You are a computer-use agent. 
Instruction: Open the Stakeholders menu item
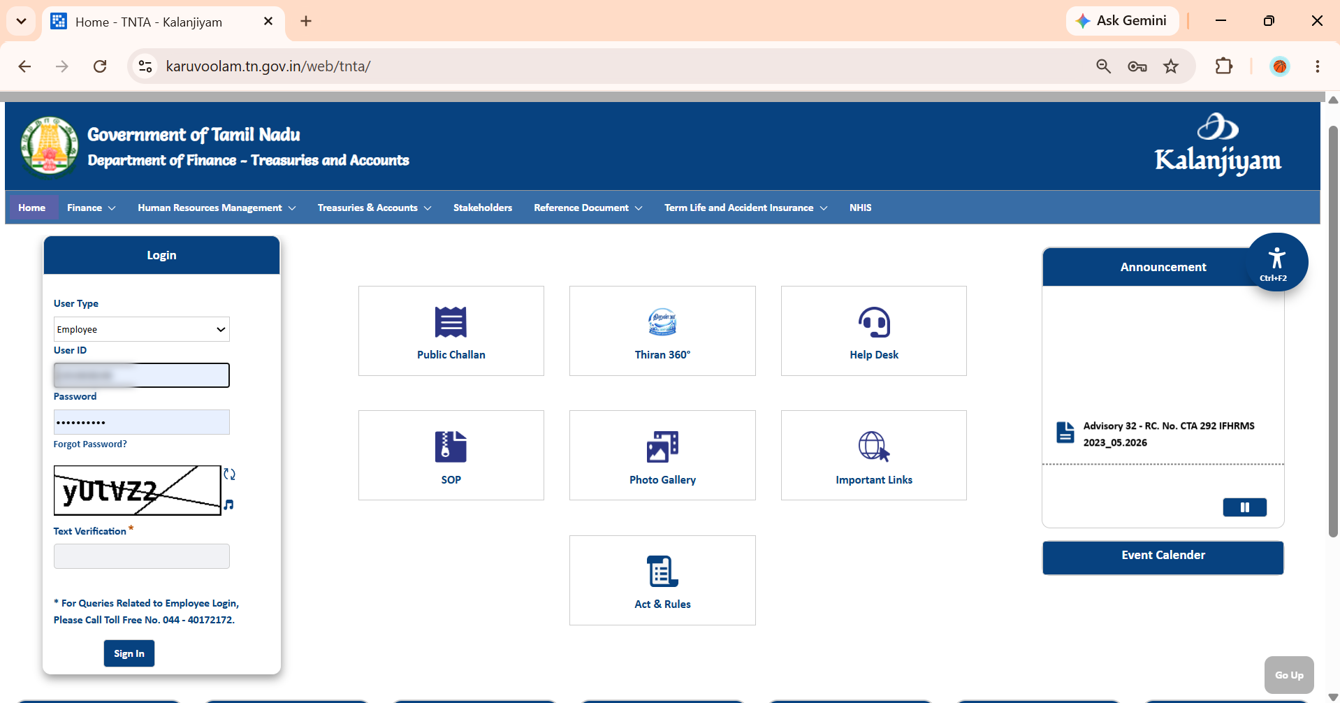point(483,208)
